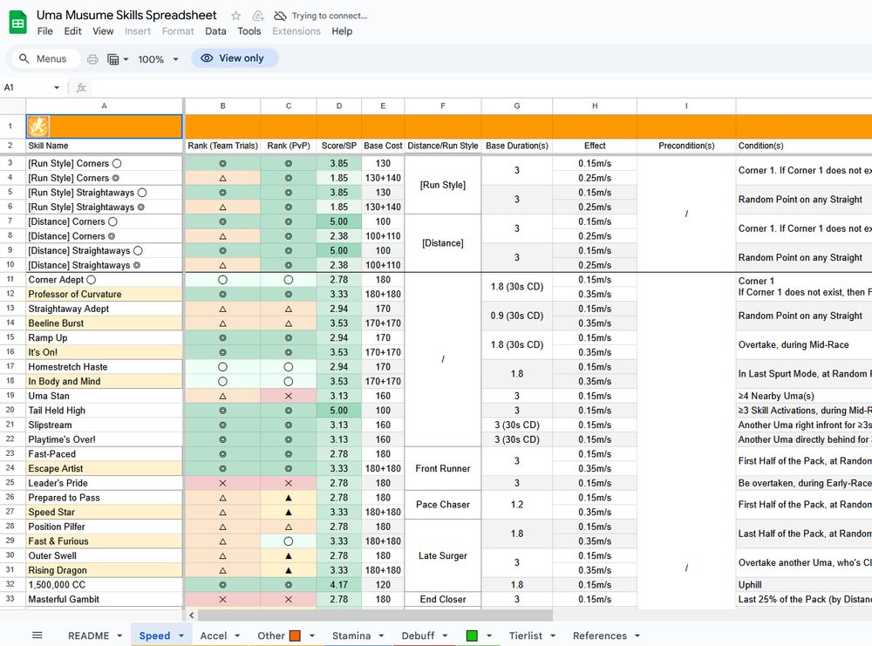The height and width of the screenshot is (646, 872).
Task: Open the Accel tab dropdown arrow
Action: point(237,636)
